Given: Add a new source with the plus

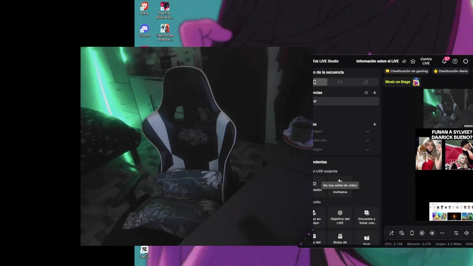Looking at the screenshot, I should [375, 125].
